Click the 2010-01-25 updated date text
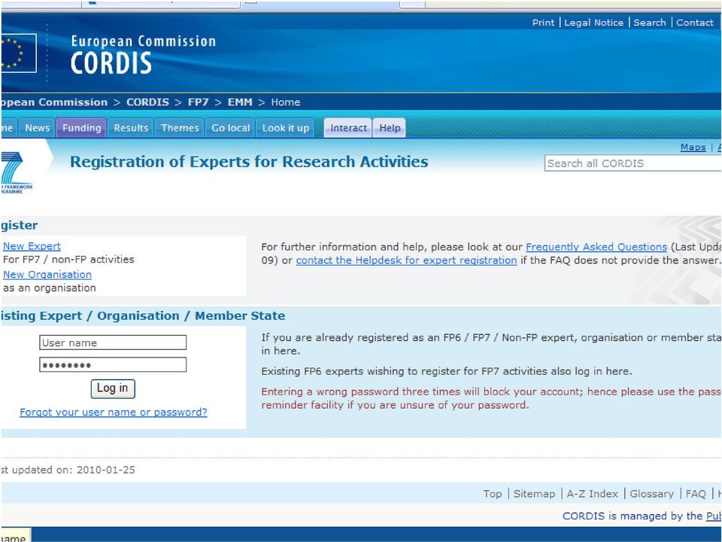The image size is (722, 542). (x=106, y=470)
